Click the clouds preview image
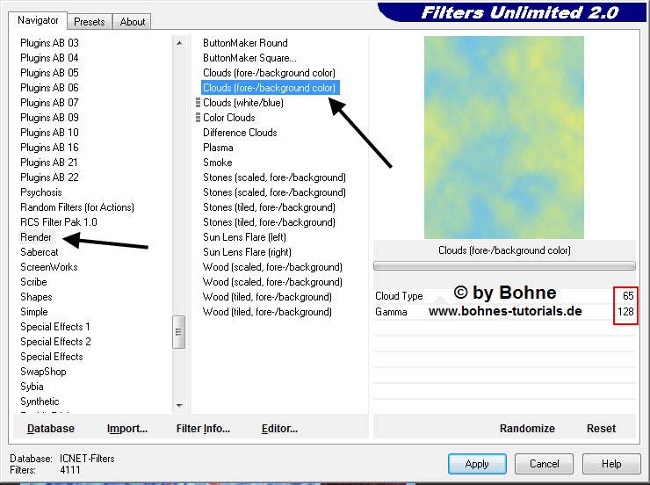The width and height of the screenshot is (650, 485). pos(503,137)
